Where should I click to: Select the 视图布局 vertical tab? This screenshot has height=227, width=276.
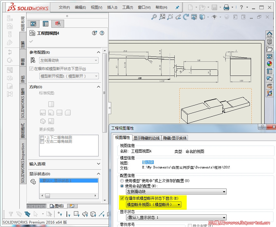click(x=23, y=24)
